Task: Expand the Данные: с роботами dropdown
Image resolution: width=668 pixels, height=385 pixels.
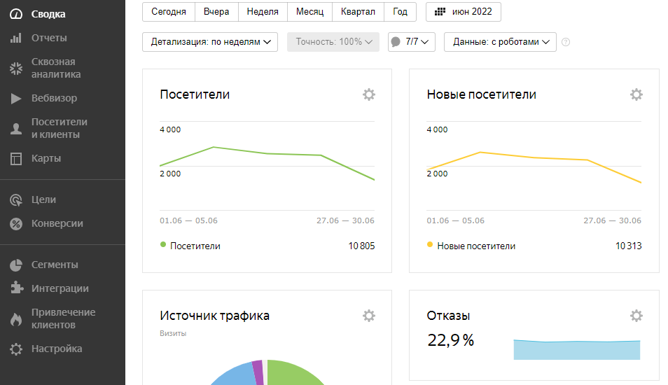Action: coord(500,42)
